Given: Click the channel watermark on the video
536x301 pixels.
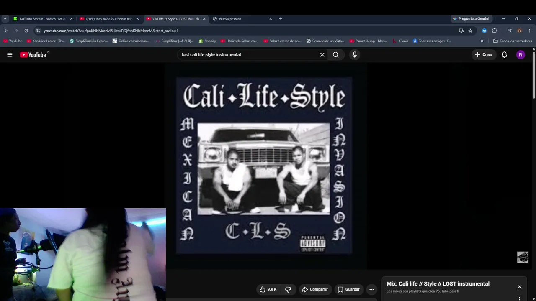Looking at the screenshot, I should [x=523, y=257].
